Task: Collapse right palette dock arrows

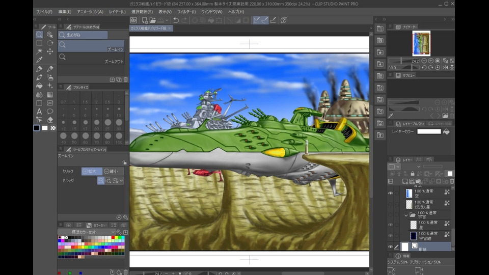Action: pos(453,19)
